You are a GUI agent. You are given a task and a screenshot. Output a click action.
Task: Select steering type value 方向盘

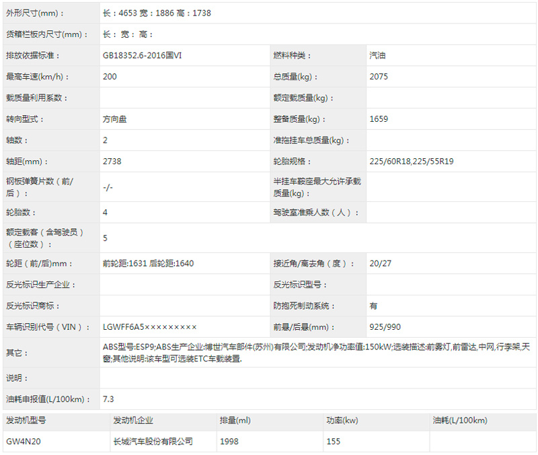(114, 119)
